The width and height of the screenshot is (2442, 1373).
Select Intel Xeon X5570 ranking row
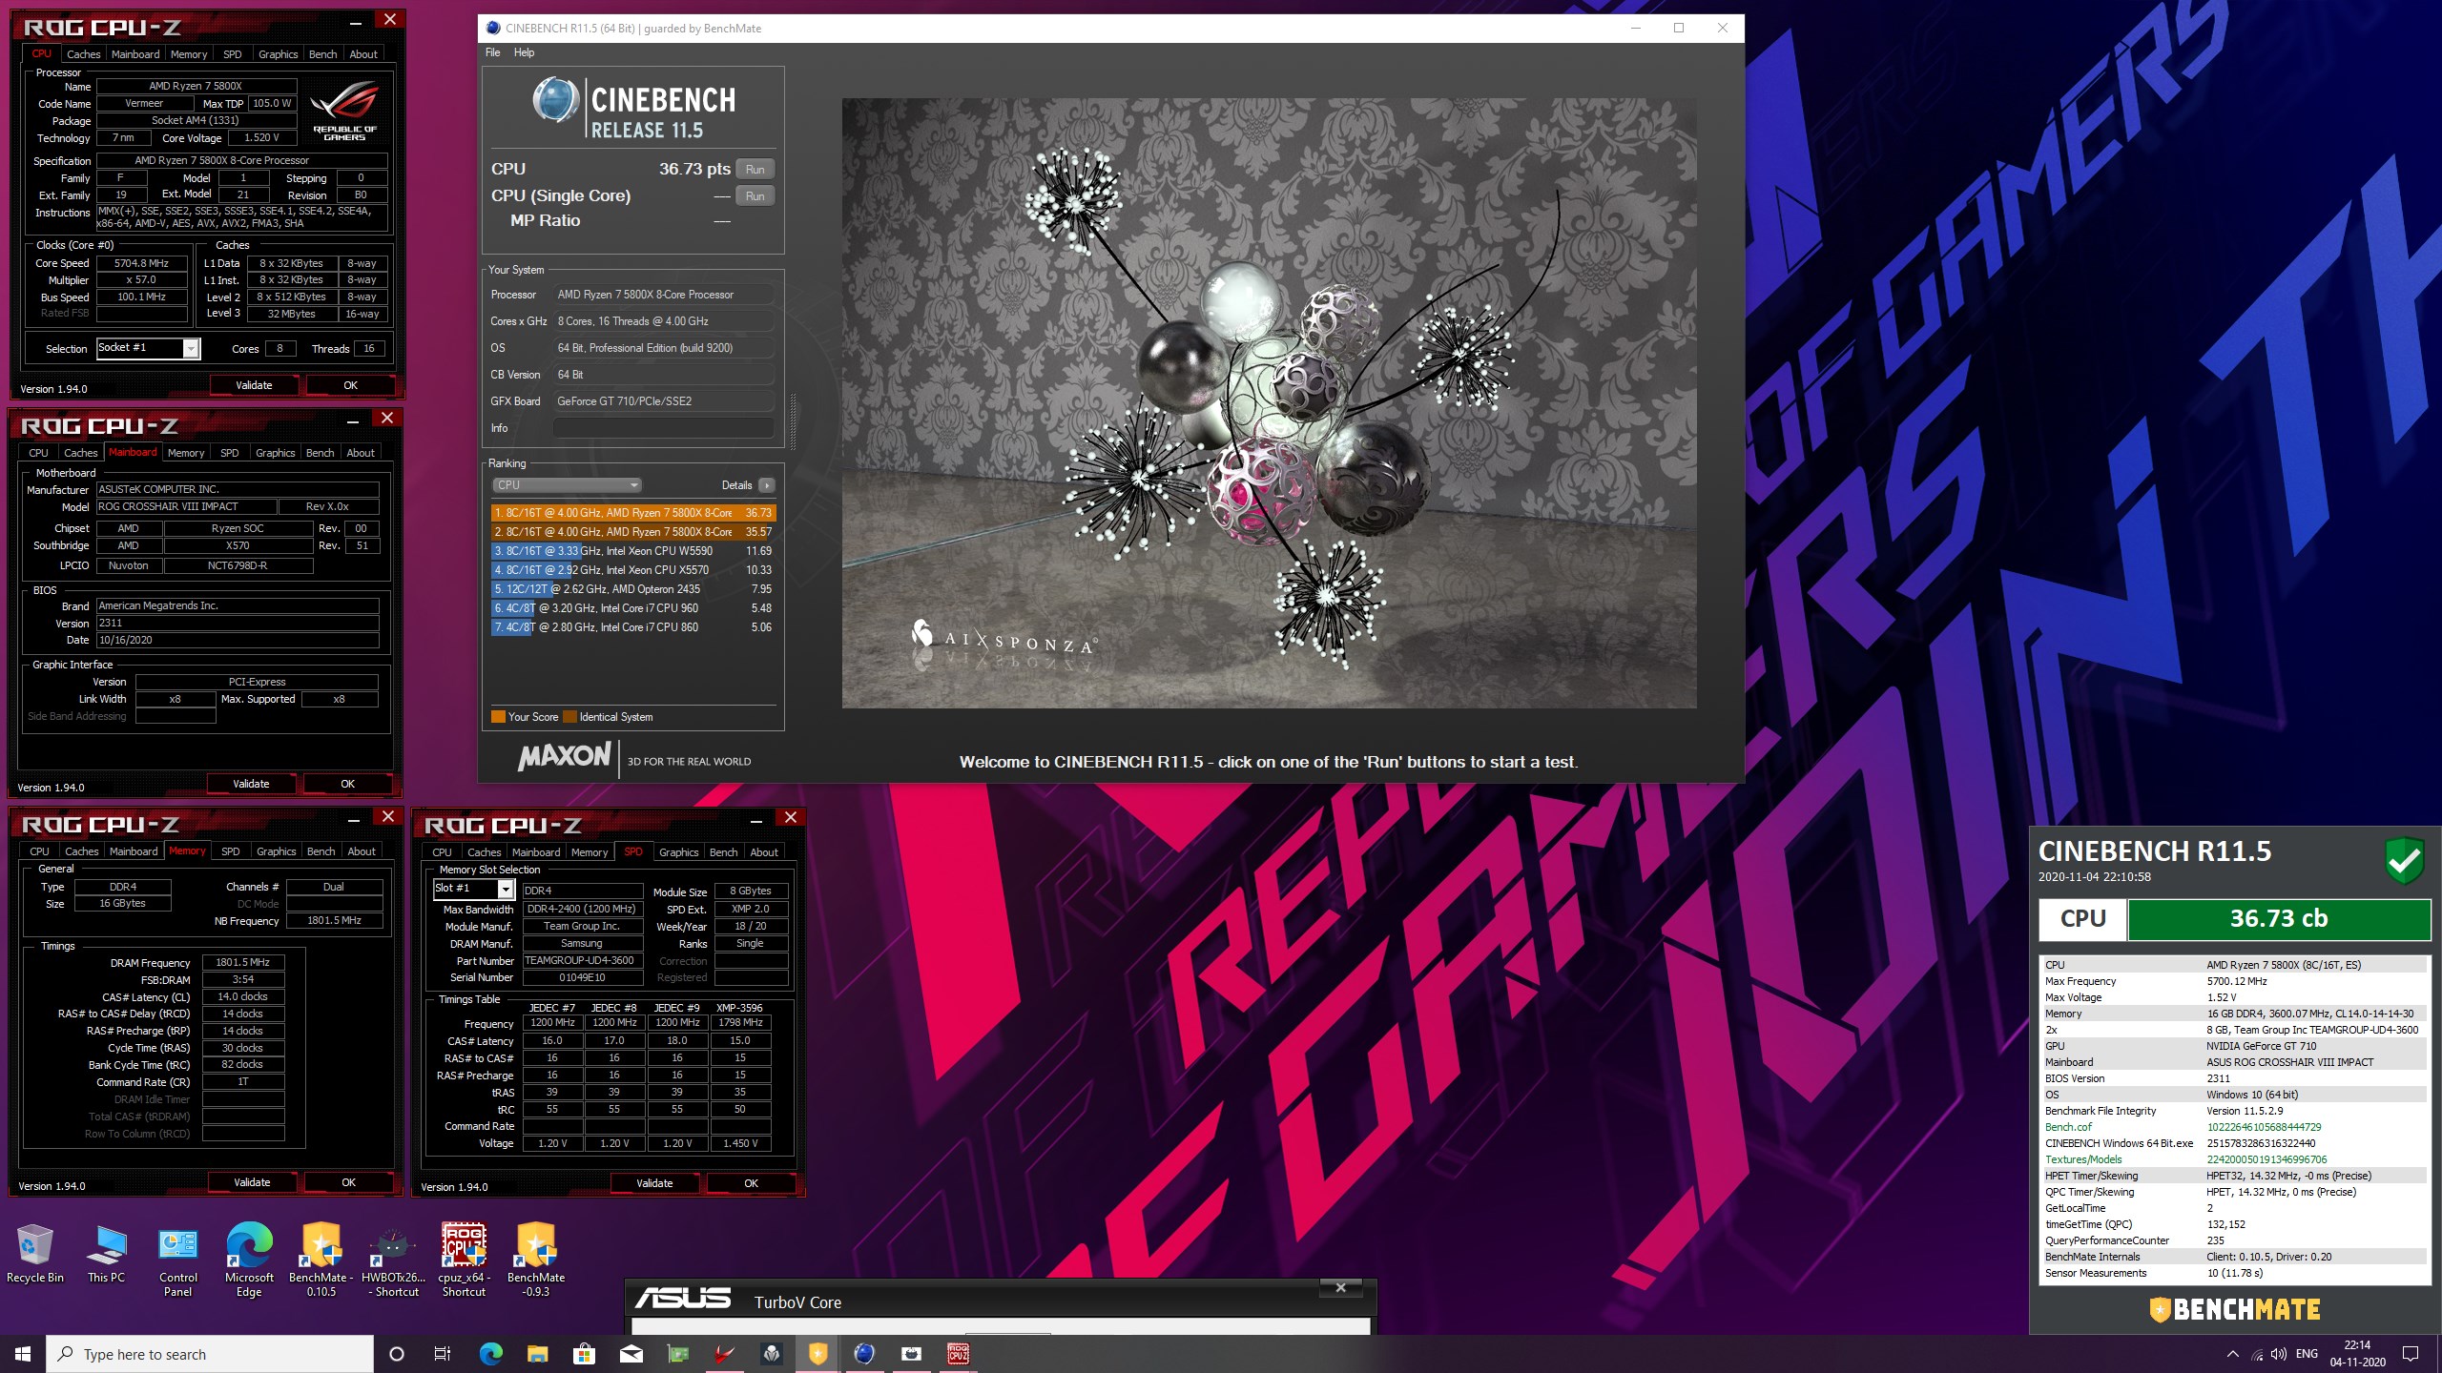633,570
